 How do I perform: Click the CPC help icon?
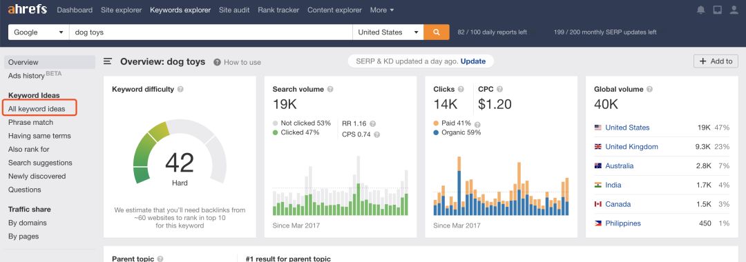point(499,89)
